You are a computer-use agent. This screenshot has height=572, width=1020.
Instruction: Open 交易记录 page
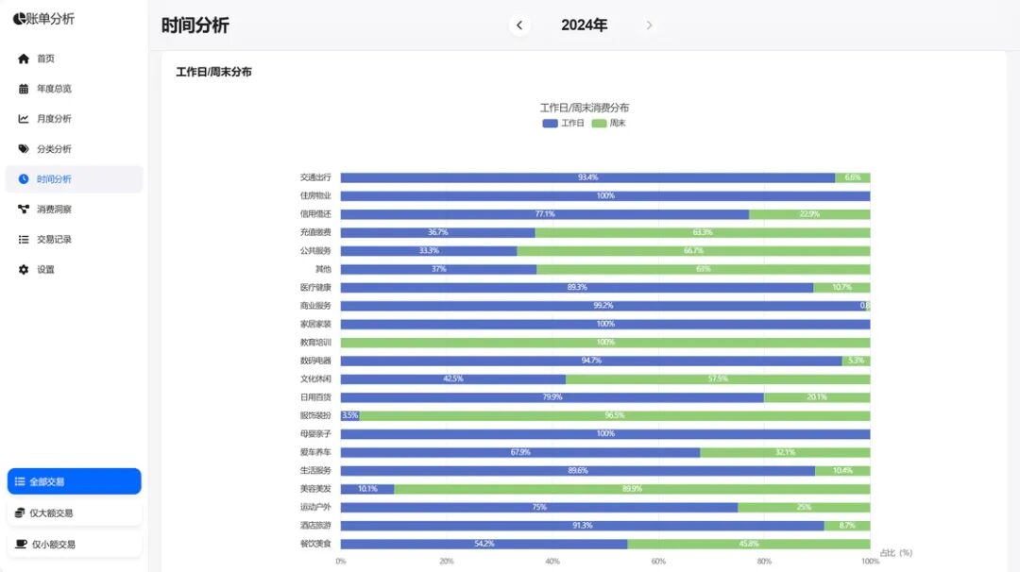click(75, 239)
